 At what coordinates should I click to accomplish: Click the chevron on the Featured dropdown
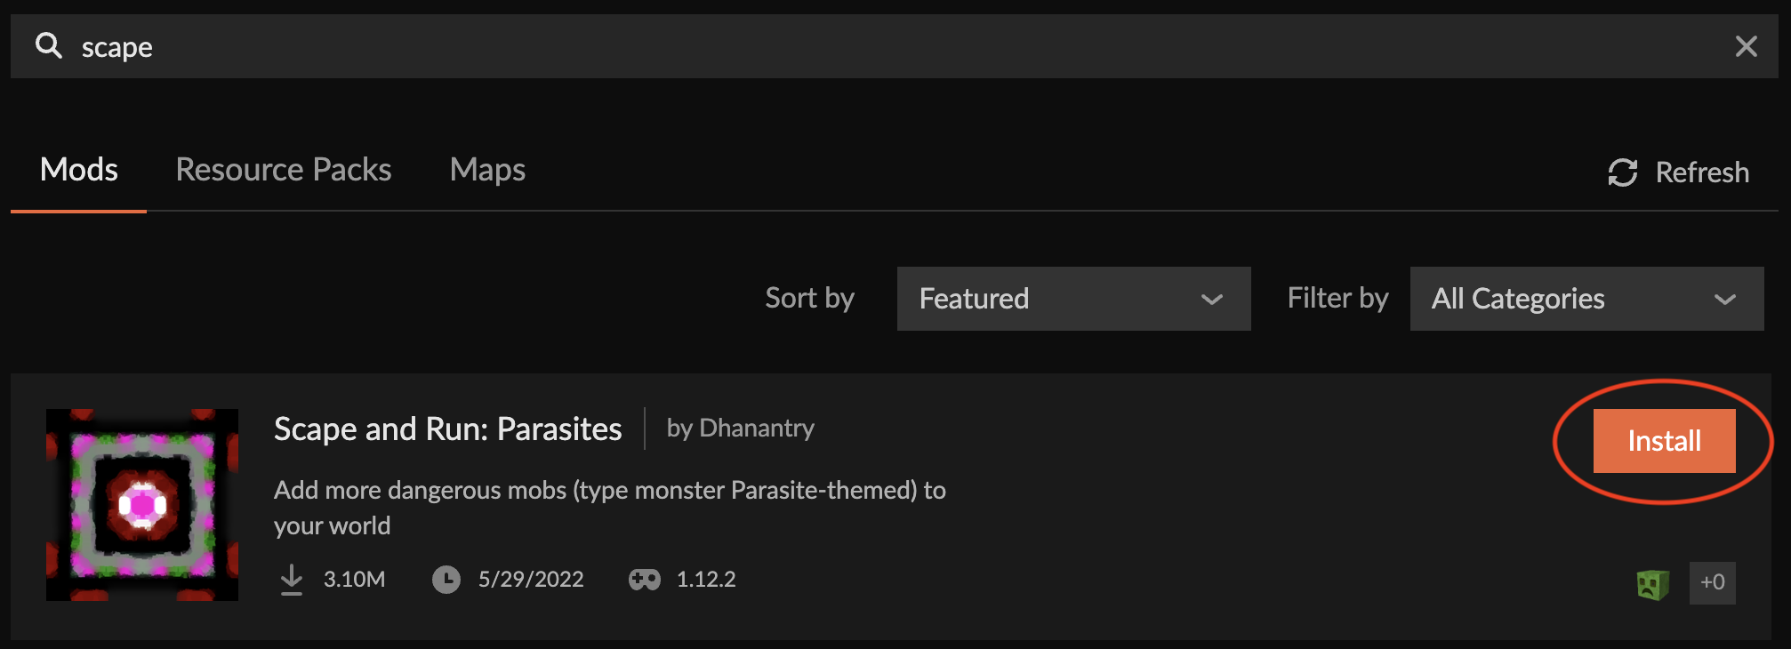1211,300
